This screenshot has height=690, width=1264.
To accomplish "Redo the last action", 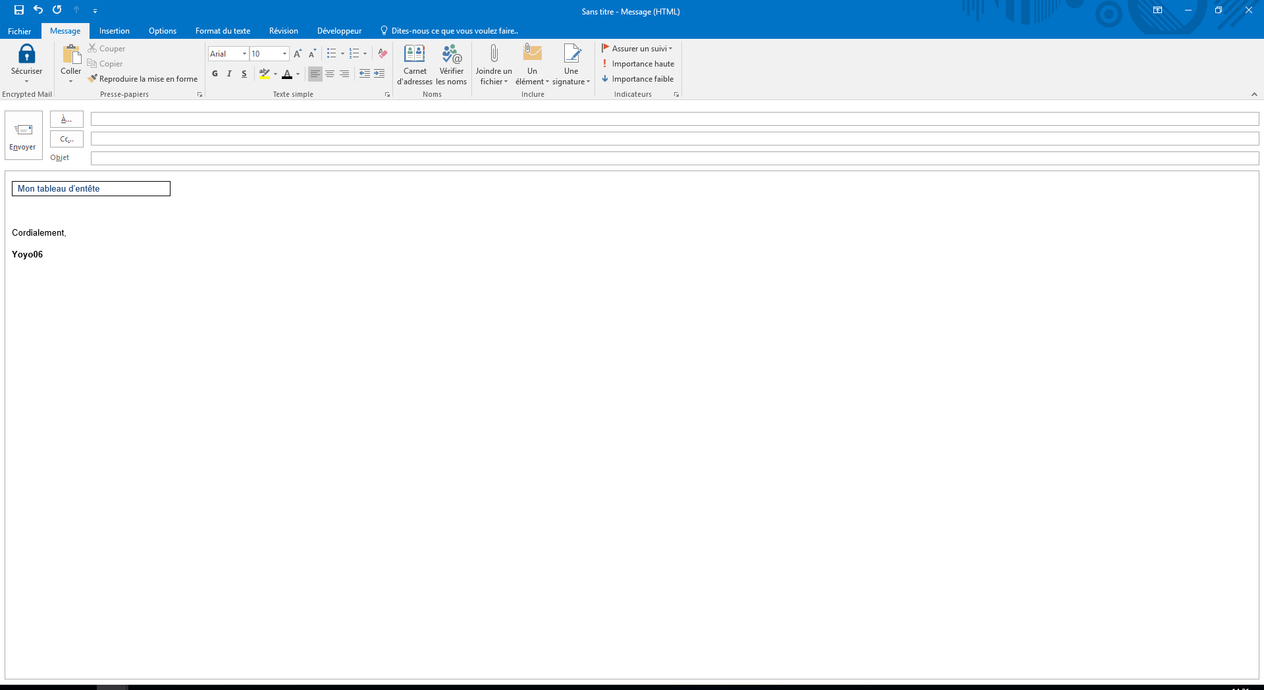I will pyautogui.click(x=57, y=10).
